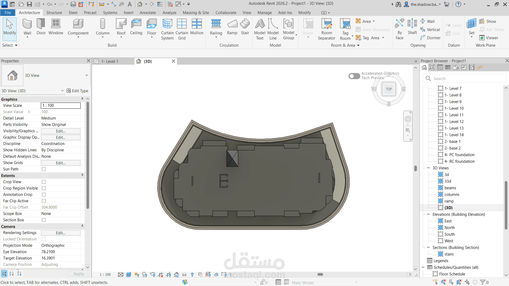Click Edit for Show Grids
This screenshot has width=509, height=286.
[60, 163]
